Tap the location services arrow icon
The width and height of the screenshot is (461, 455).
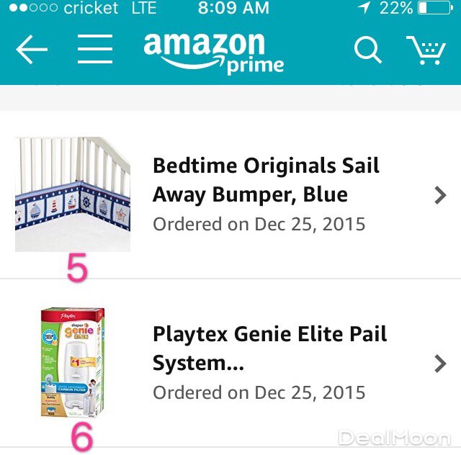(364, 9)
